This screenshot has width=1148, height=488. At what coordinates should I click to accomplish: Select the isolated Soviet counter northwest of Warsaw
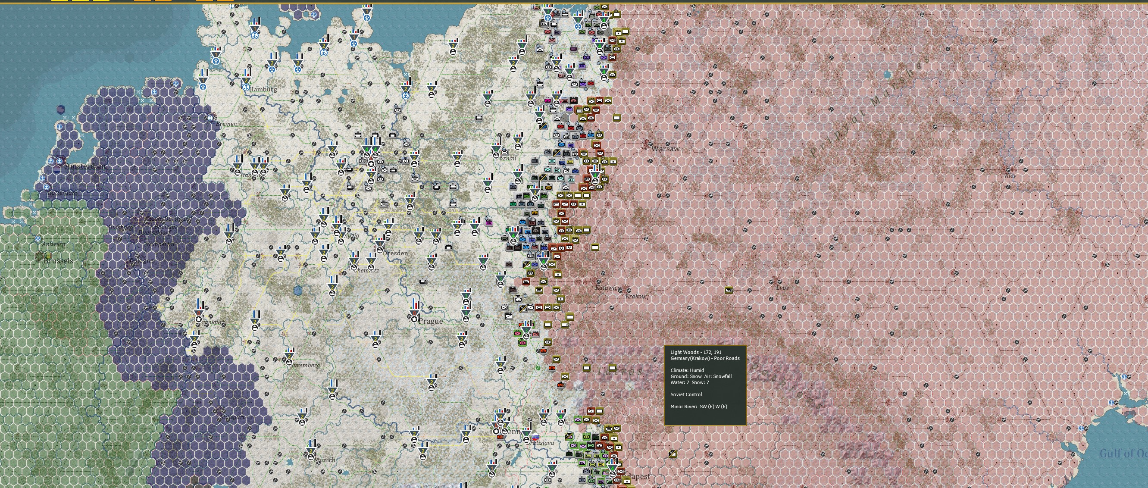[617, 118]
